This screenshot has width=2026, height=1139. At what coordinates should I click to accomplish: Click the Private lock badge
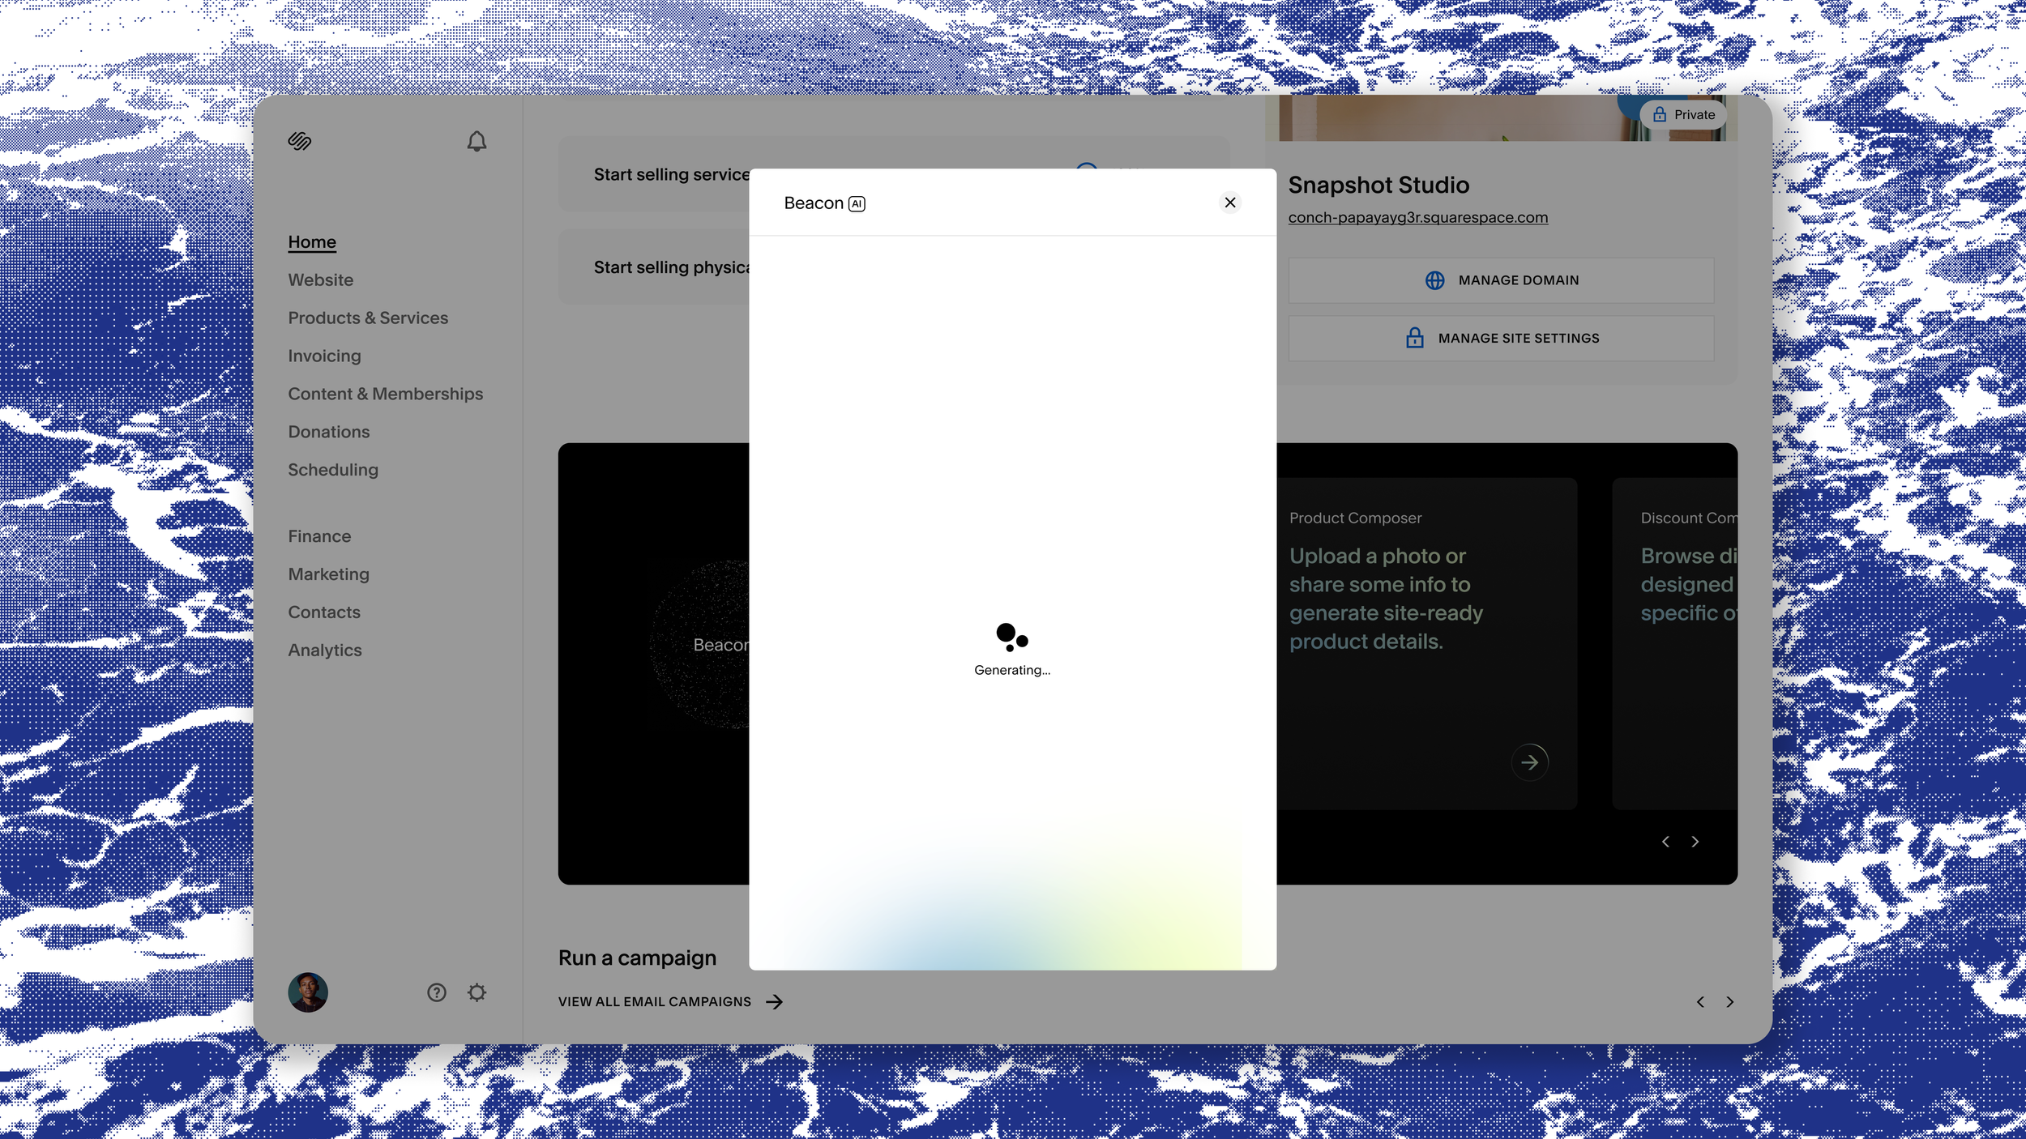[1684, 115]
